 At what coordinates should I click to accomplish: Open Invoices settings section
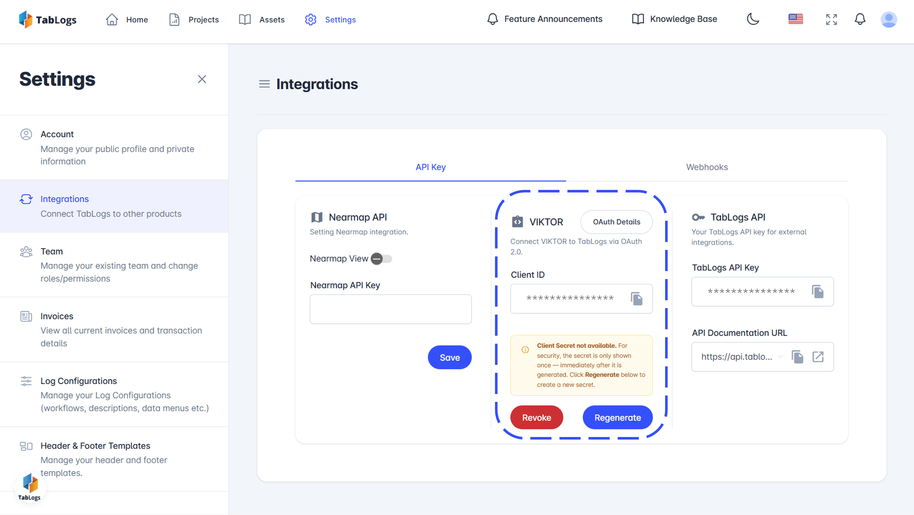click(114, 329)
